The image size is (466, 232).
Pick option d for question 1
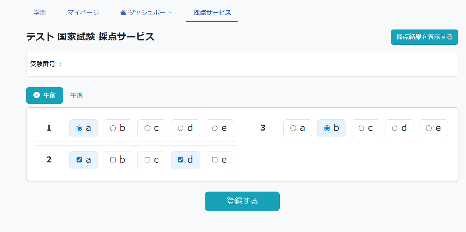(185, 128)
